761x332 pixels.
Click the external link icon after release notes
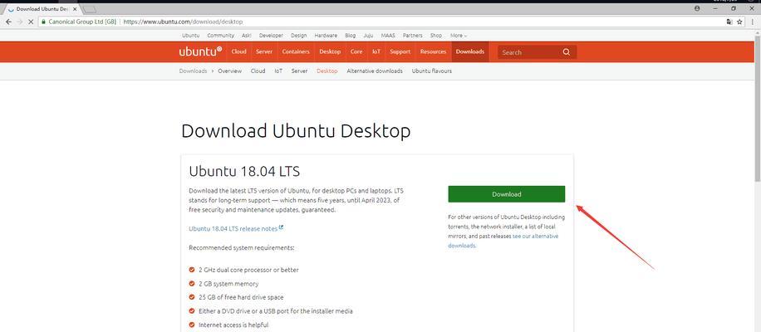point(281,227)
